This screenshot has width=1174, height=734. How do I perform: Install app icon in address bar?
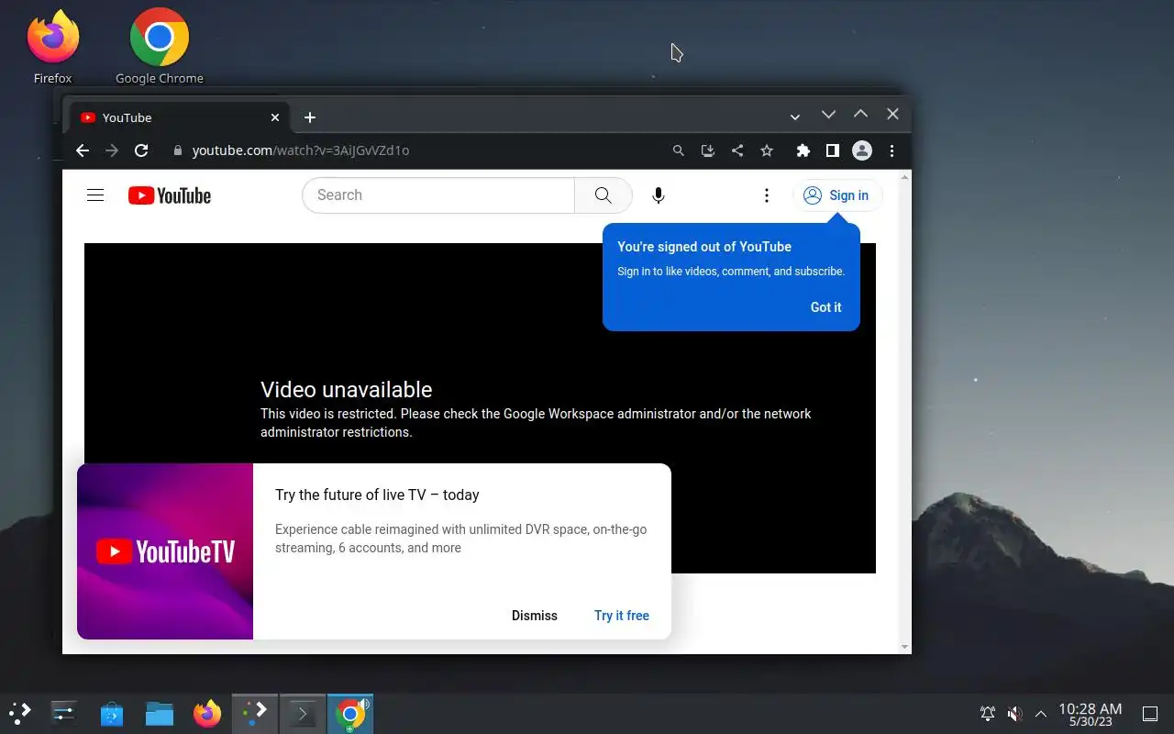click(x=708, y=150)
